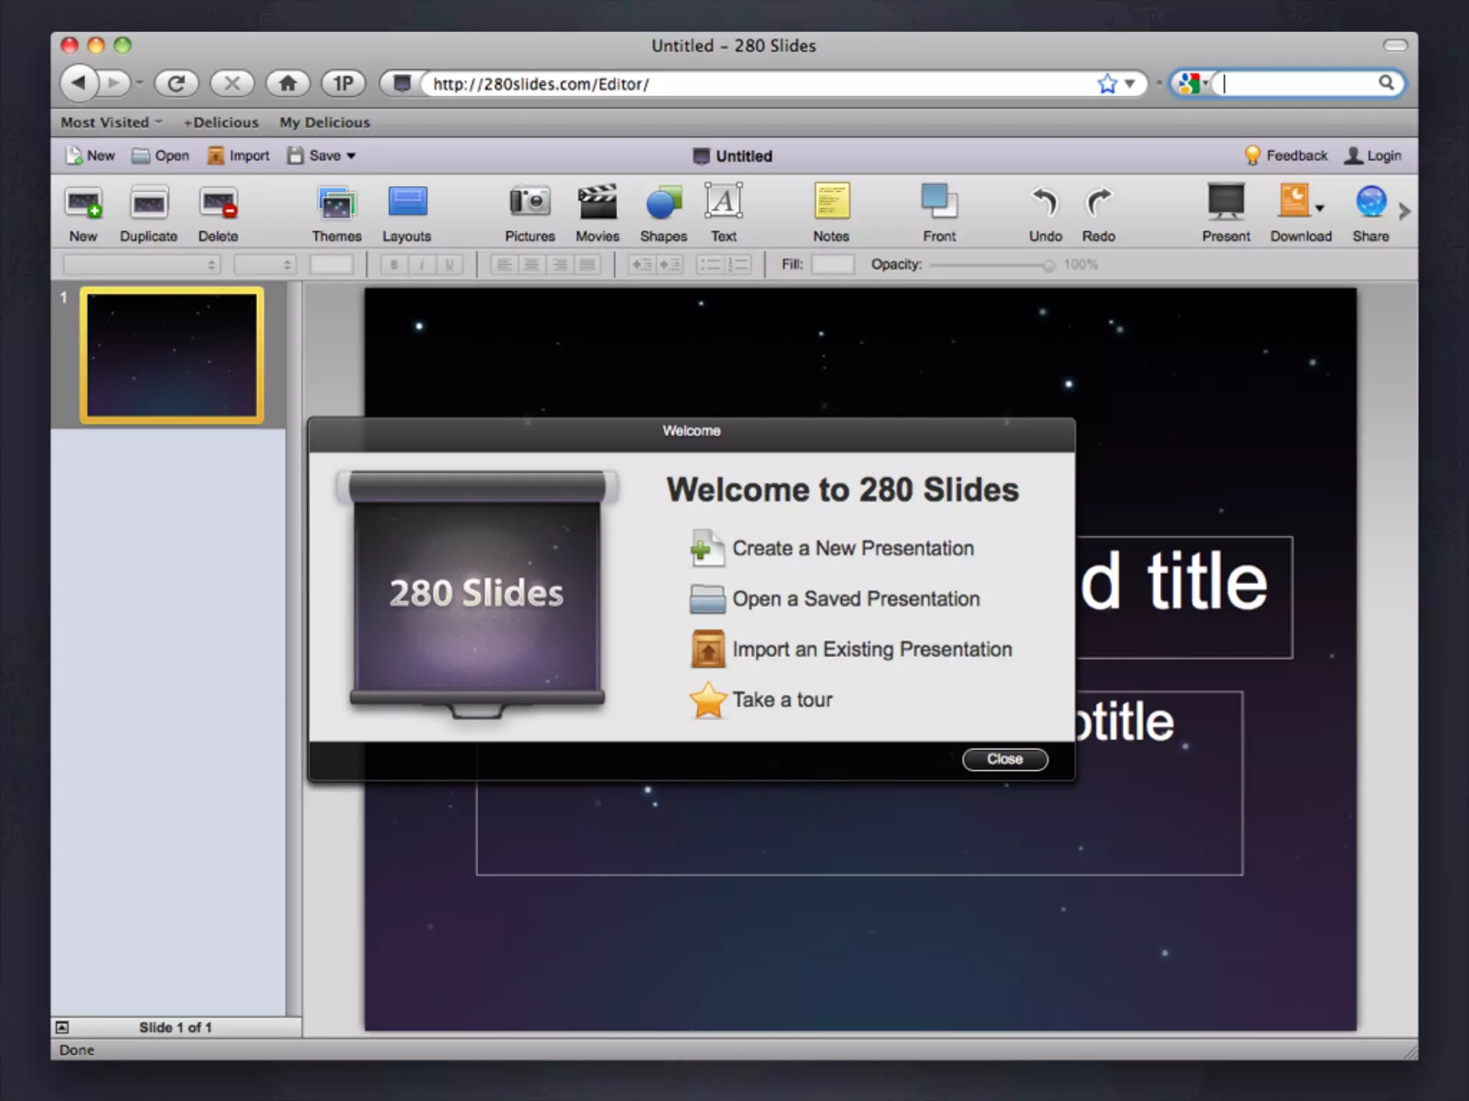Open the Import menu item
Image resolution: width=1469 pixels, height=1101 pixels.
(x=239, y=156)
